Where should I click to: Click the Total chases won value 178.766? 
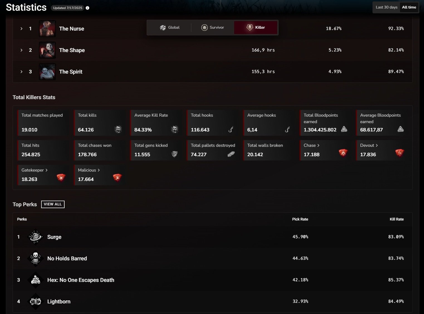pyautogui.click(x=87, y=154)
